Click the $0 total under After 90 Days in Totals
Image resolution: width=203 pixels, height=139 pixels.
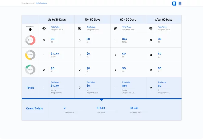click(160, 85)
